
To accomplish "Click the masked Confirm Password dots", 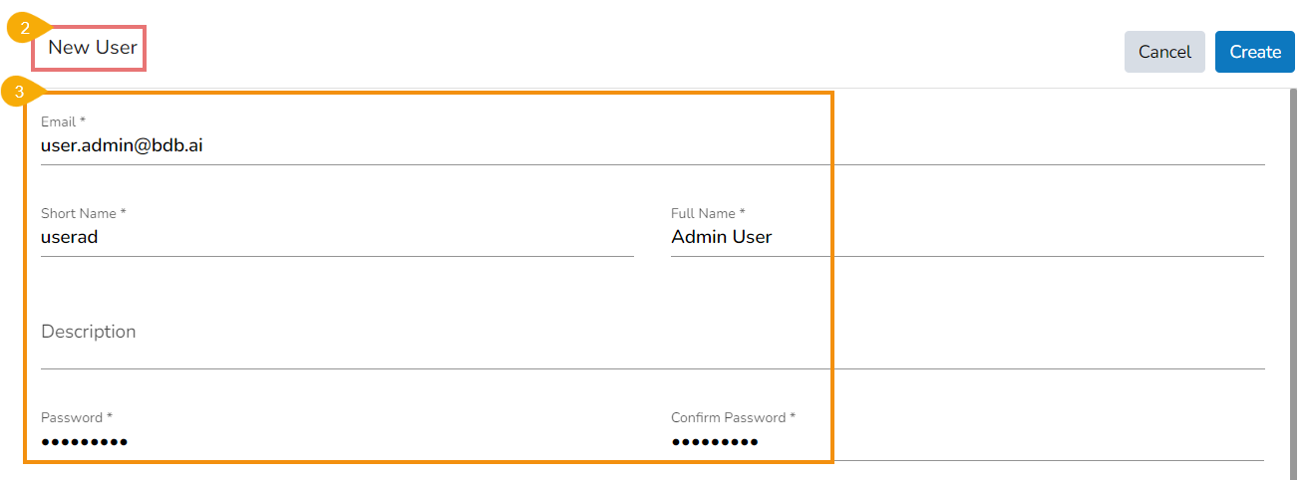I will (x=715, y=442).
